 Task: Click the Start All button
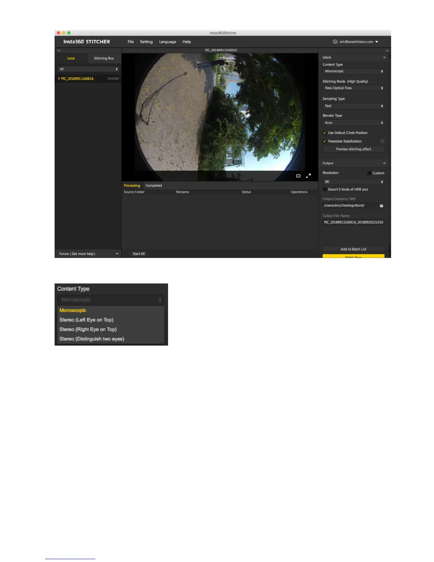[x=139, y=254]
